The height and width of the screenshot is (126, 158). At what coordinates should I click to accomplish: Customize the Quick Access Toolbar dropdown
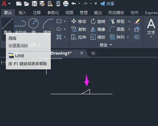click(x=96, y=4)
